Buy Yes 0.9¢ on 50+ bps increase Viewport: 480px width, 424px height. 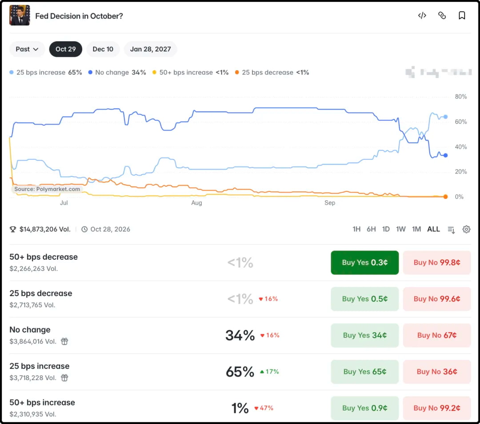pyautogui.click(x=364, y=408)
